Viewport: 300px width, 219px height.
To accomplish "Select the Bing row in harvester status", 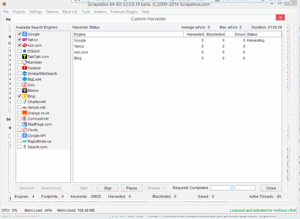I will (x=177, y=58).
